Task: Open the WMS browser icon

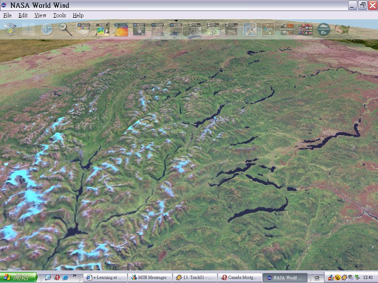Action: (x=103, y=29)
